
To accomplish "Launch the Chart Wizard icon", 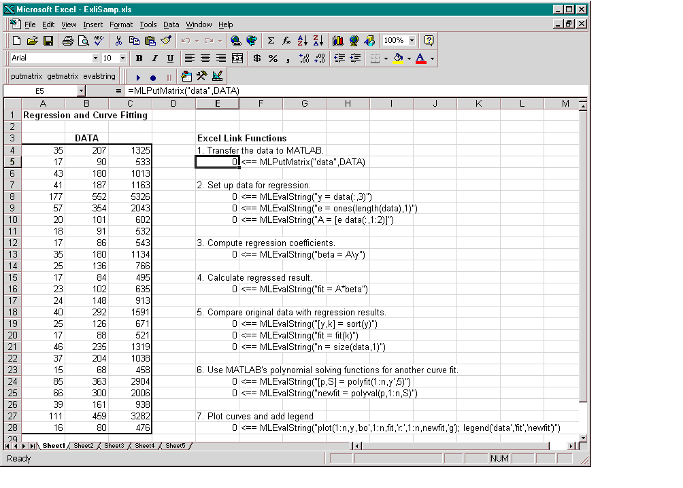I will pos(338,41).
